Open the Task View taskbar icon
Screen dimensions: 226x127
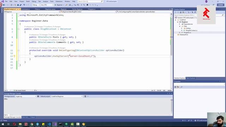click(x=8, y=124)
